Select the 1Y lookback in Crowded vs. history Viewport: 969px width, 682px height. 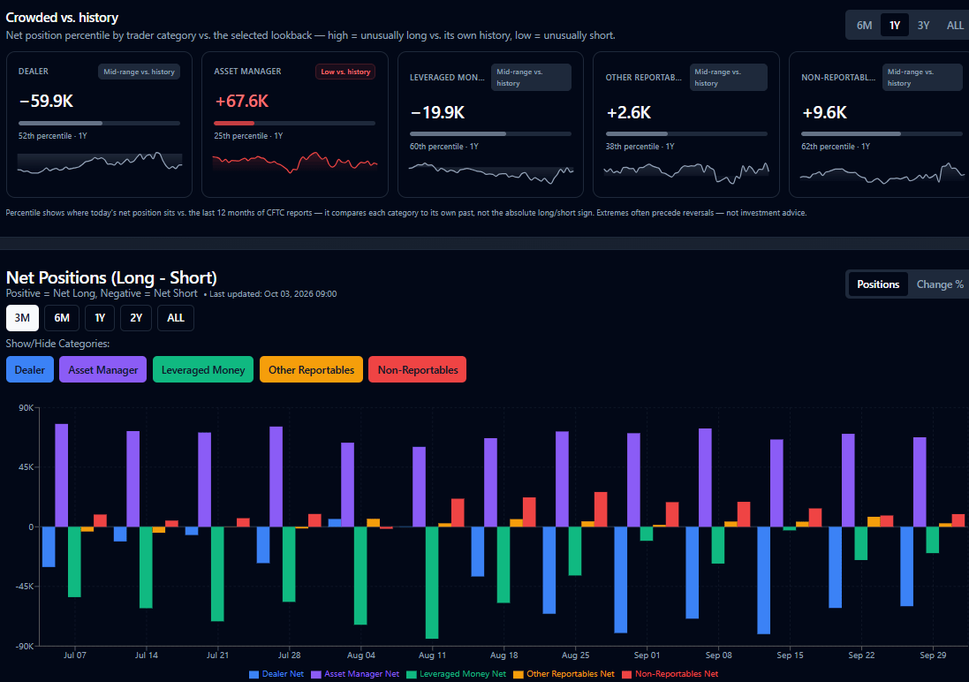(x=894, y=26)
